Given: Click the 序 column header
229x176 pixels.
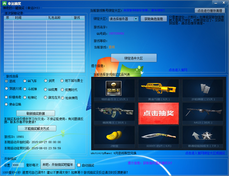Looking at the screenshot, I should (x=9, y=18).
